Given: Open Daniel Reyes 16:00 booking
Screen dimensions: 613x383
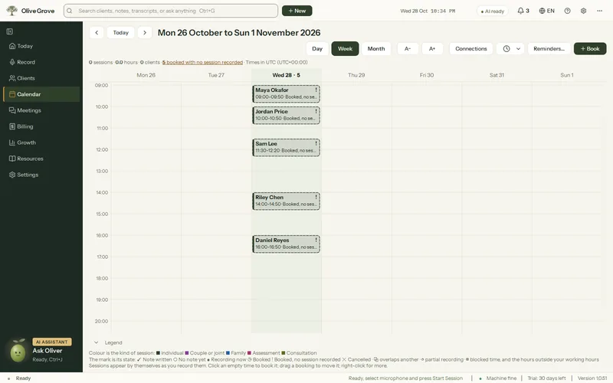Looking at the screenshot, I should (286, 244).
